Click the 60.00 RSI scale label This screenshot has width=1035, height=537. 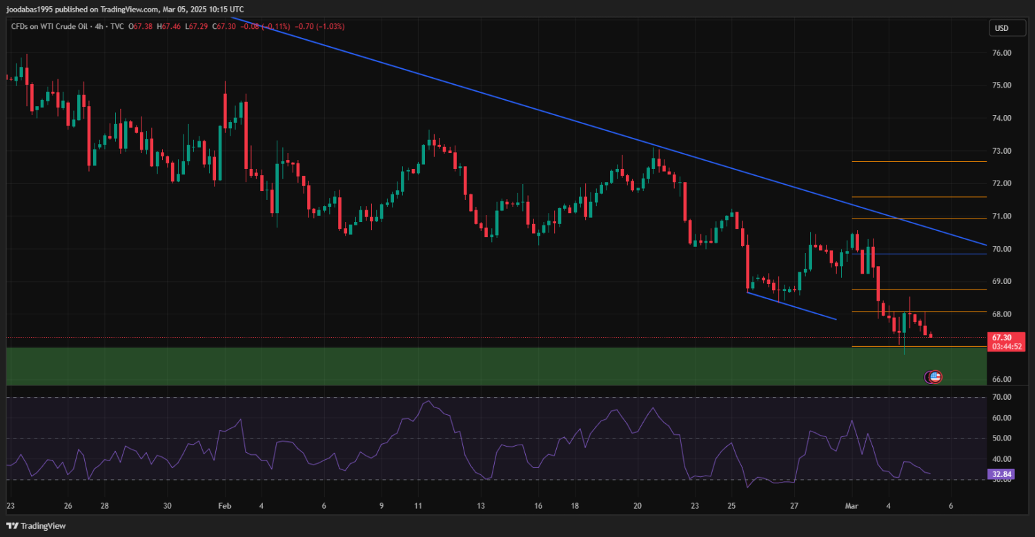[1001, 418]
